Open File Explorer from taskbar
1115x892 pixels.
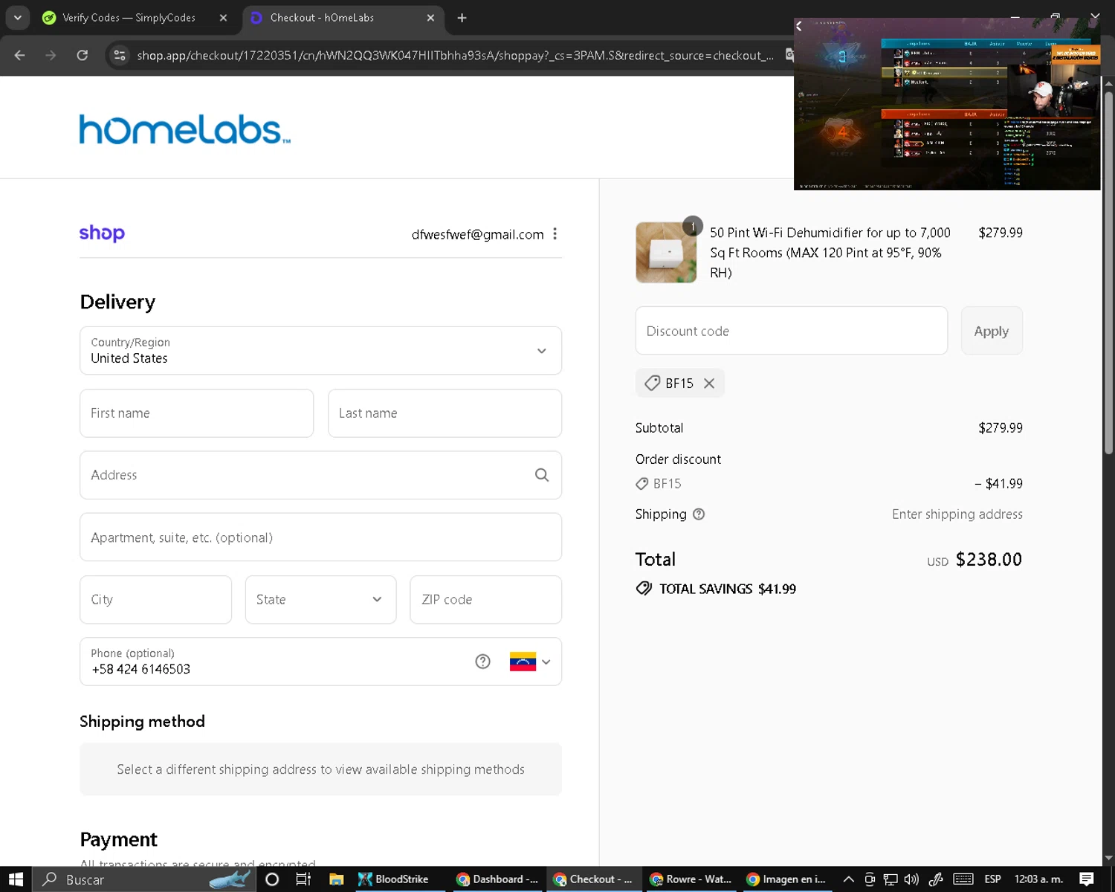336,879
